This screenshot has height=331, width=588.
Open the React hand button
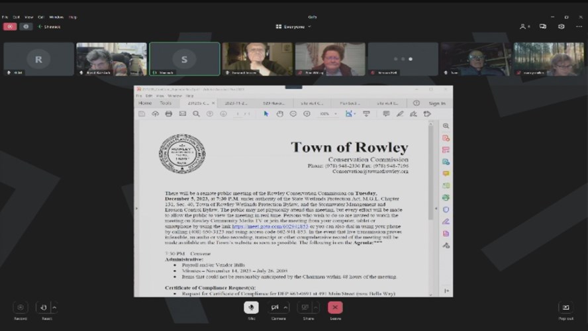[x=44, y=307]
